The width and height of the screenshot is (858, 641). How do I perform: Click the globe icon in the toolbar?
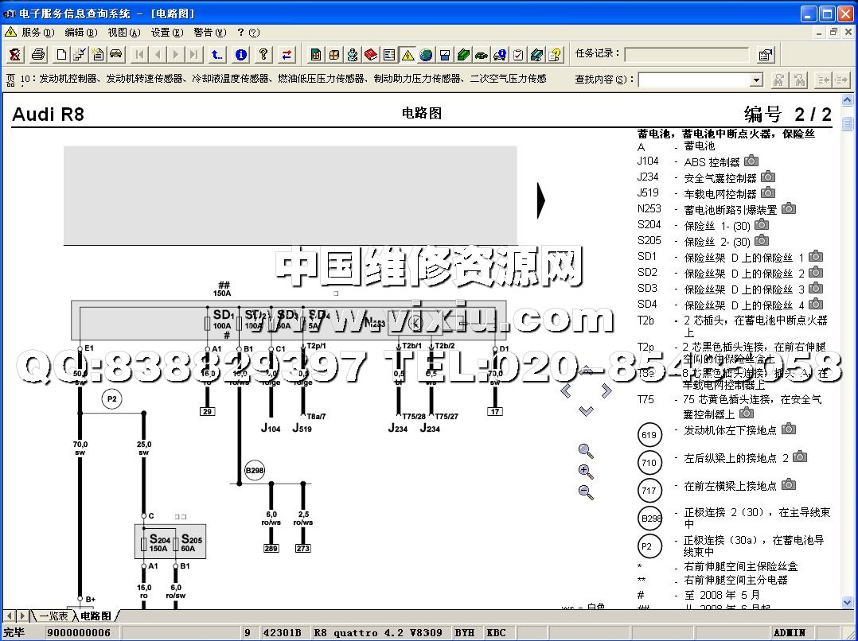click(427, 54)
